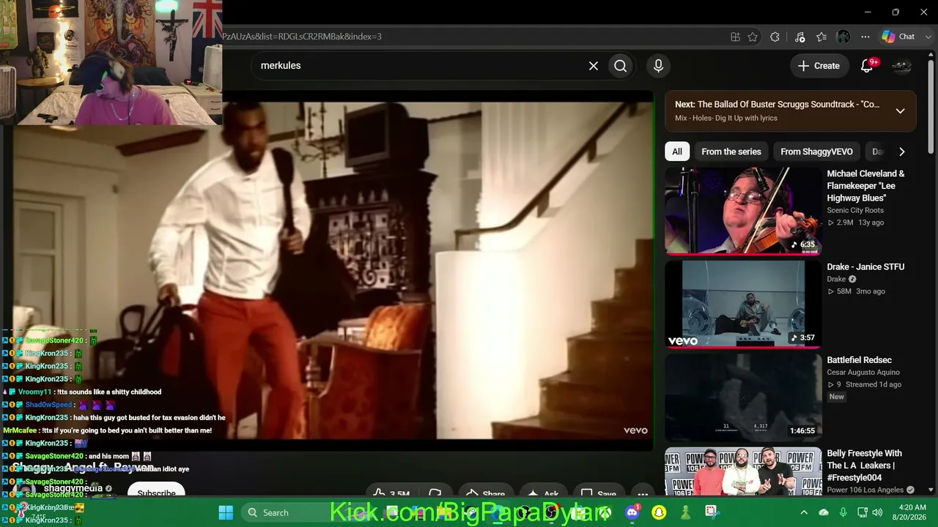Screen dimensions: 938x527
Task: Select the All filter chip
Action: [677, 152]
